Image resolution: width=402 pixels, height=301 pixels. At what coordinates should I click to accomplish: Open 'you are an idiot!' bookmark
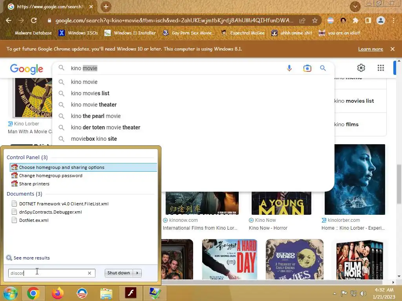tap(339, 33)
